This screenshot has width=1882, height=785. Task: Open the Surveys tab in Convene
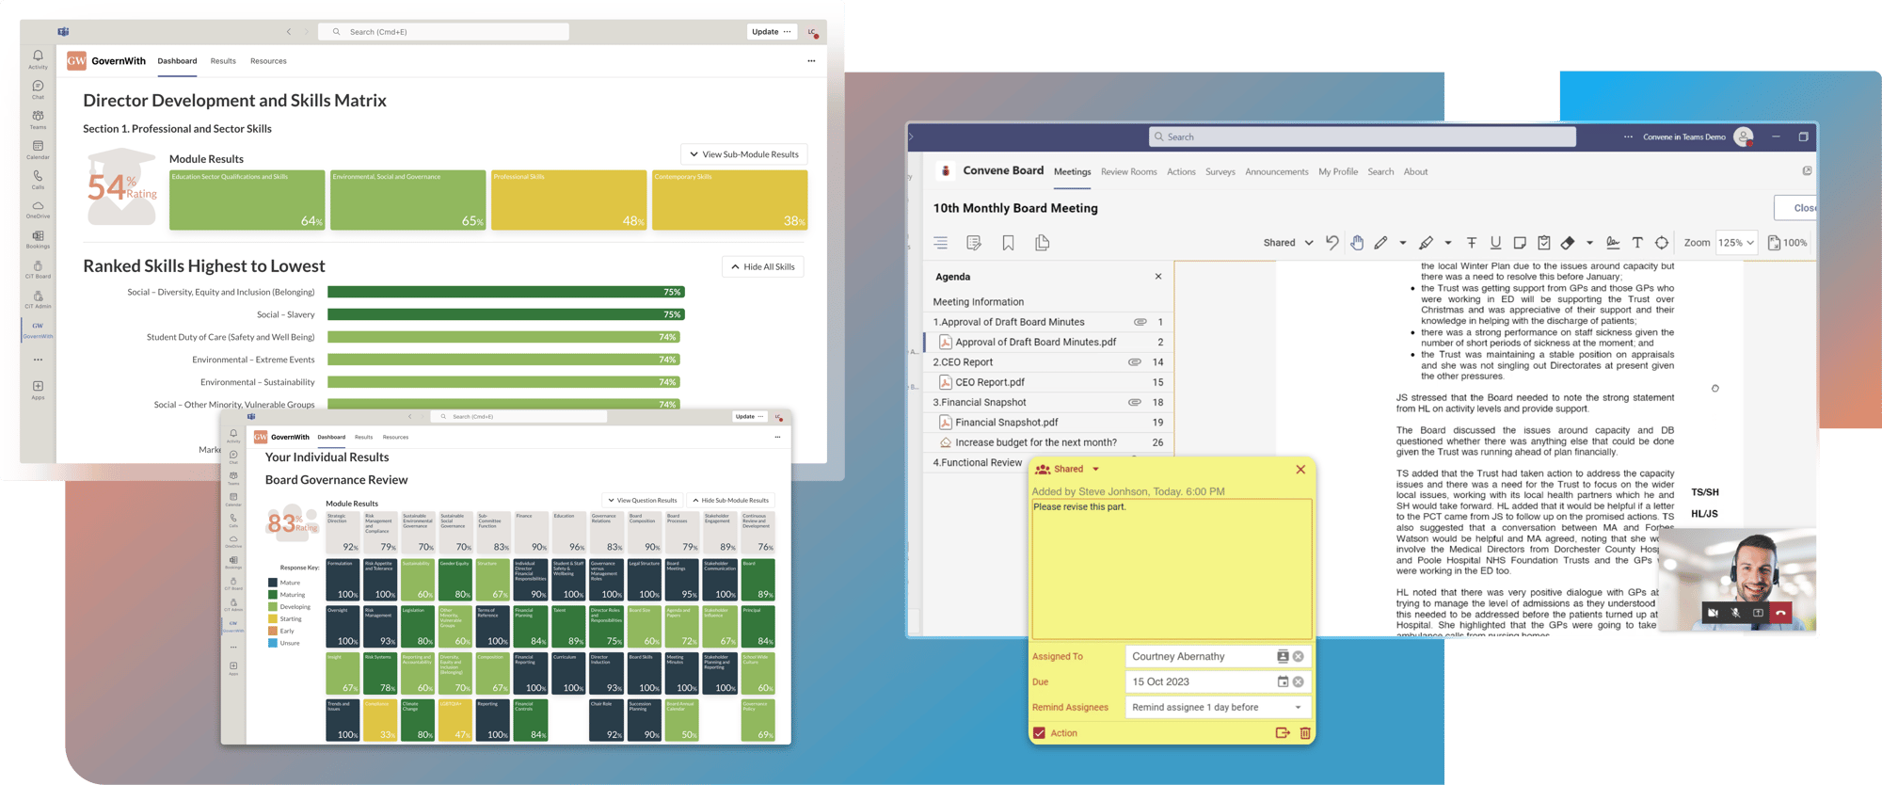coord(1220,171)
